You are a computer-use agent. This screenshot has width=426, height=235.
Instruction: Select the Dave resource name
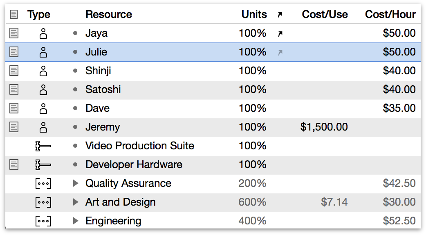pos(97,108)
